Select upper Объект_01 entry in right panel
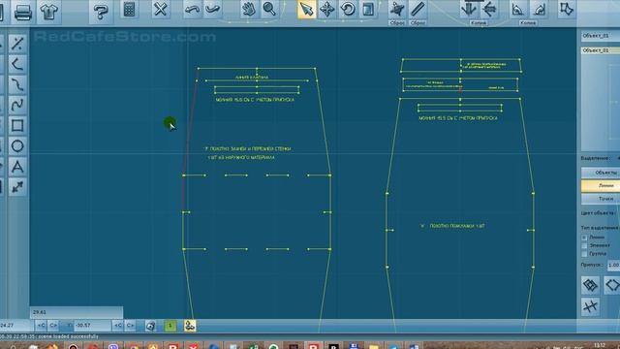The image size is (620, 349). [601, 36]
